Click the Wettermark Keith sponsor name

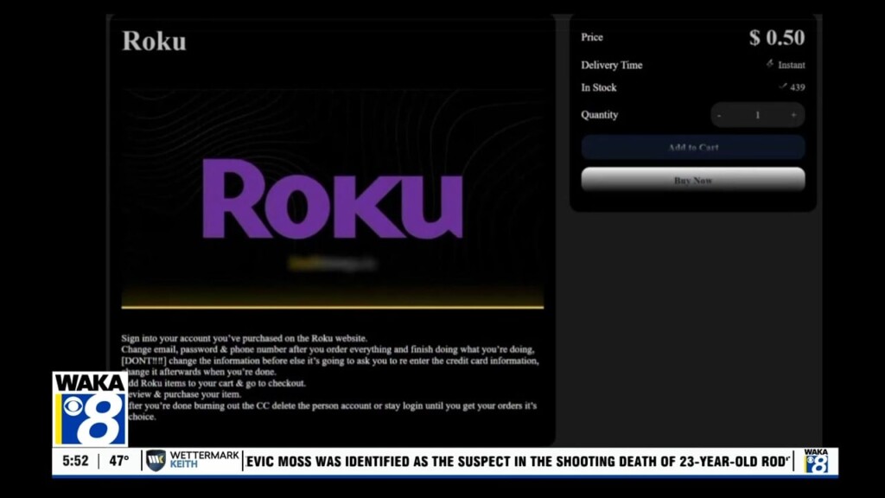click(x=204, y=460)
